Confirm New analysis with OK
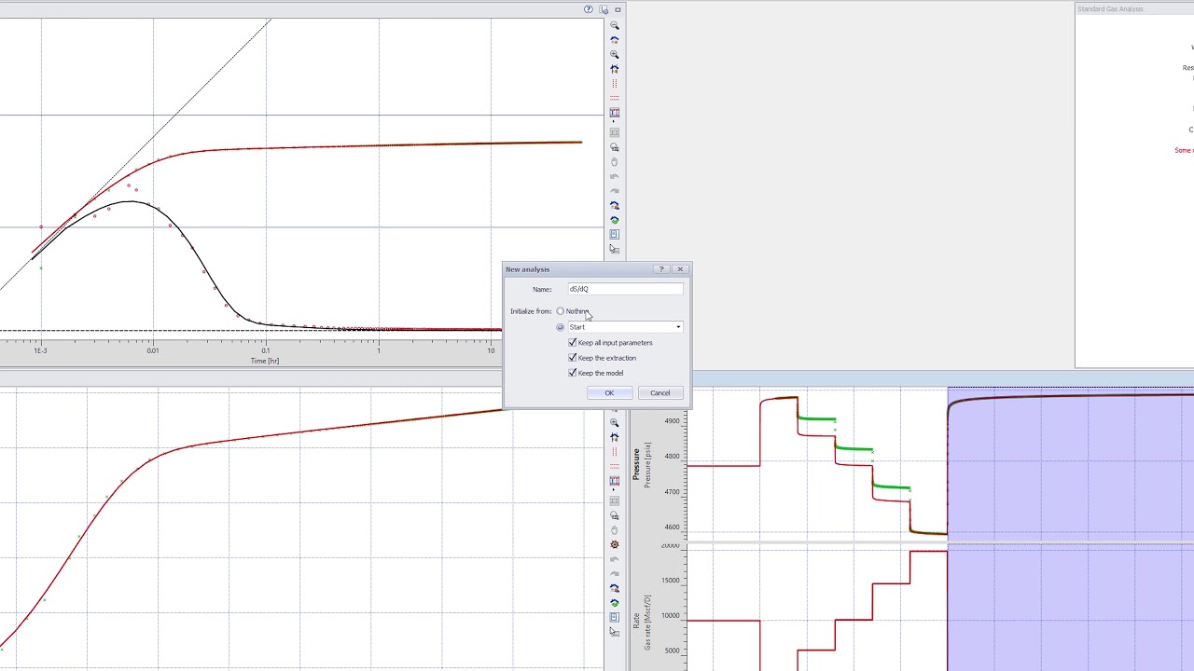The height and width of the screenshot is (671, 1194). (x=608, y=393)
